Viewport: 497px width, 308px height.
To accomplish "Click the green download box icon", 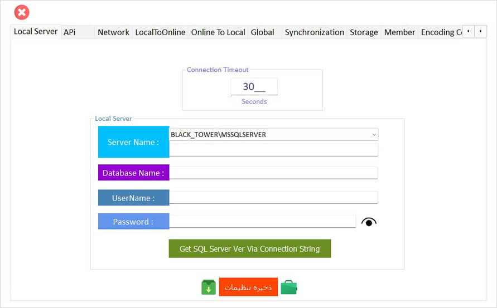I will click(208, 287).
